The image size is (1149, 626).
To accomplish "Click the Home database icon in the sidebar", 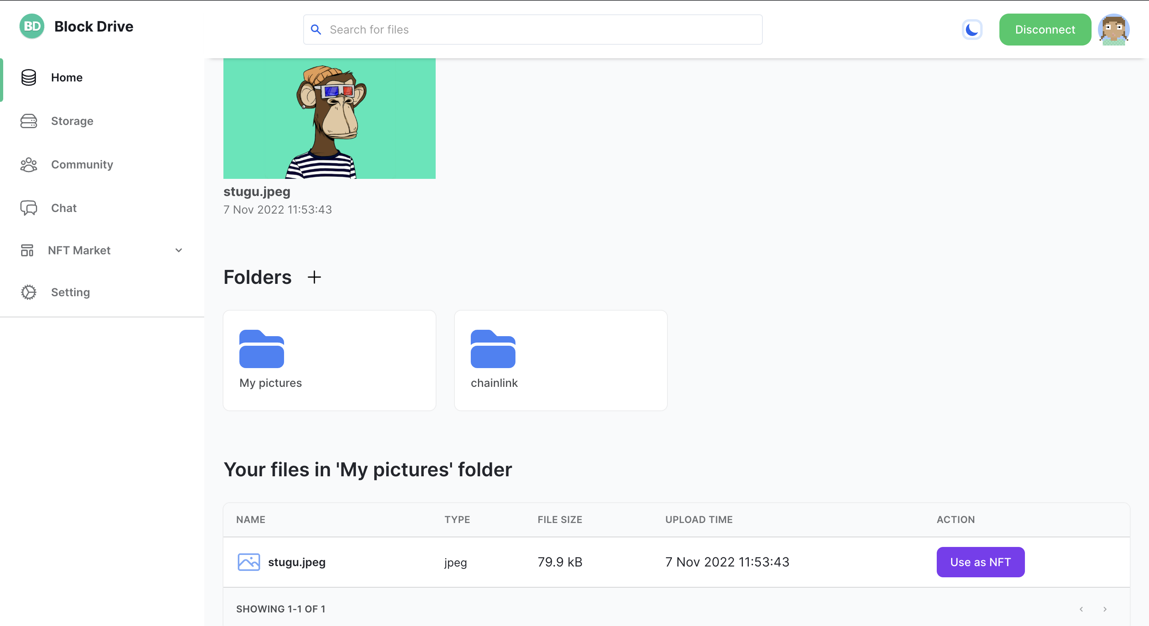I will [29, 77].
